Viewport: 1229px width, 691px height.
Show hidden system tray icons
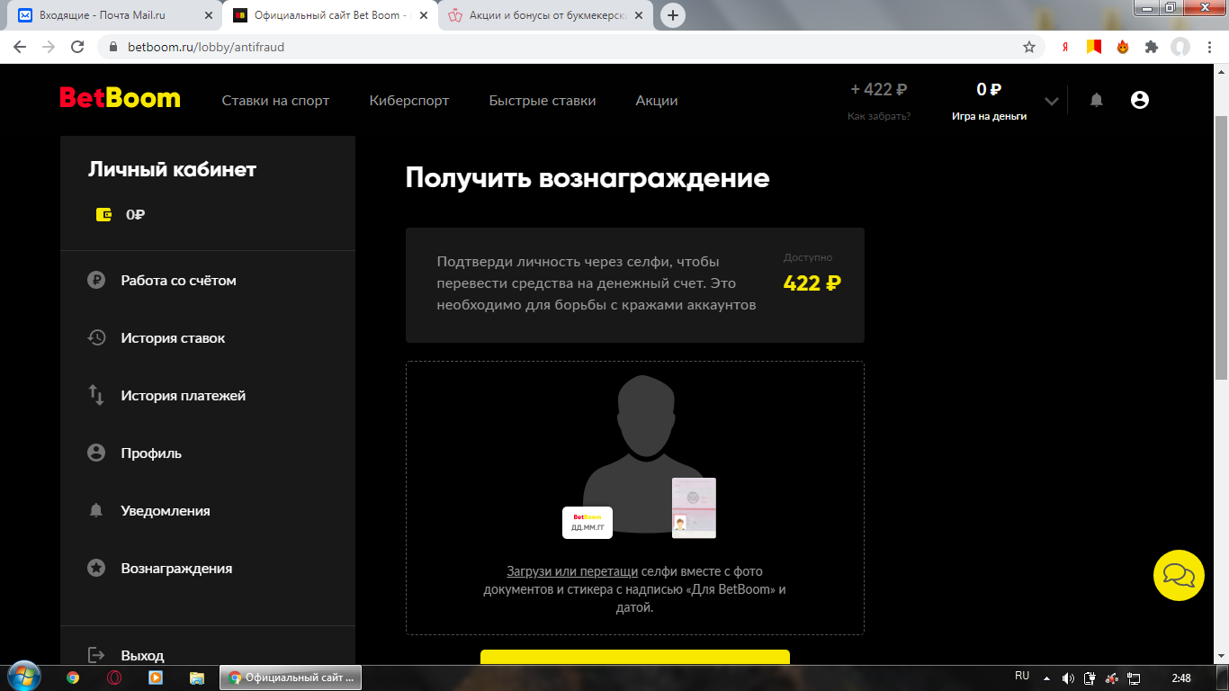(x=1046, y=678)
